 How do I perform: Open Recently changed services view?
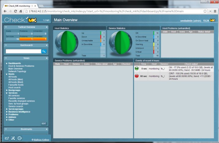pos(21,101)
